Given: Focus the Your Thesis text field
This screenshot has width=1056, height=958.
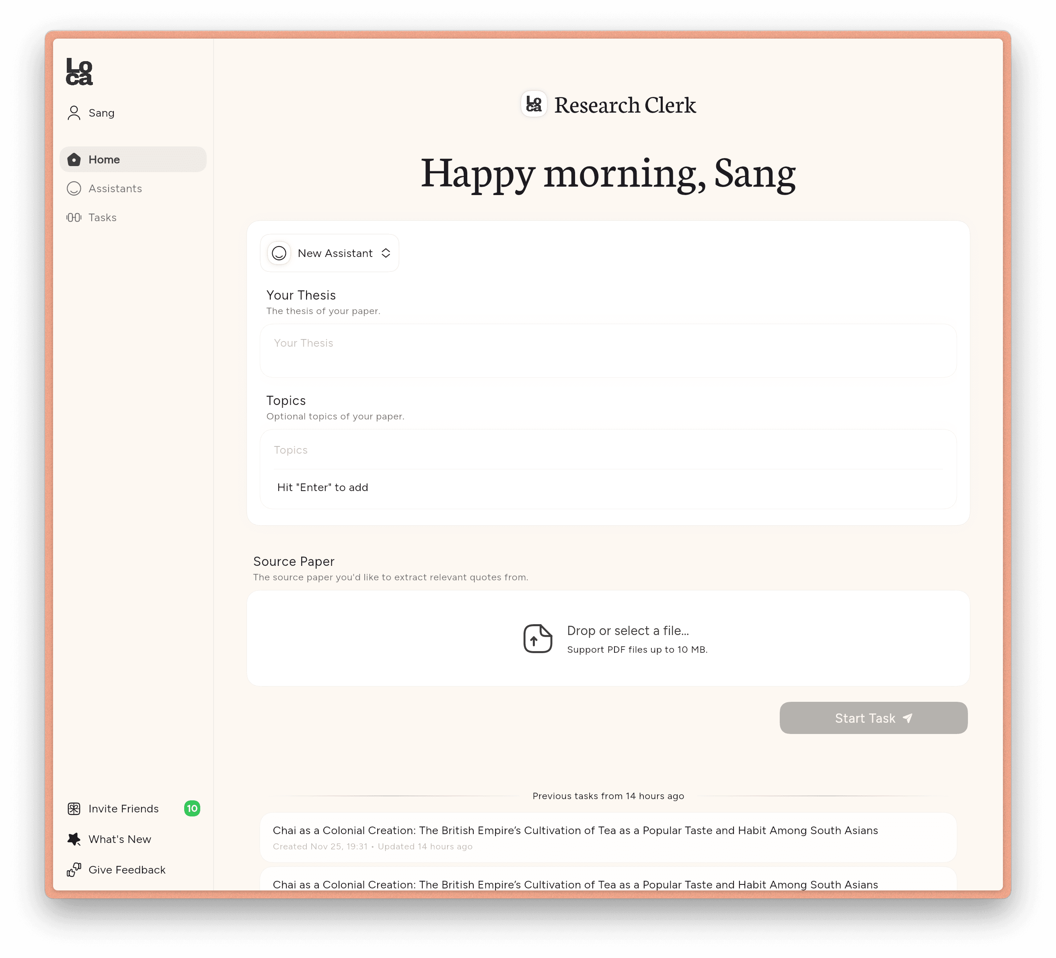Looking at the screenshot, I should (608, 350).
